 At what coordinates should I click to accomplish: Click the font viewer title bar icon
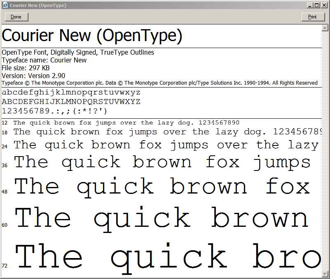click(5, 5)
